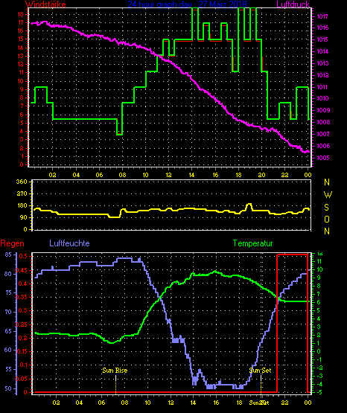Click the red Windstärke axis title

pyautogui.click(x=45, y=4)
